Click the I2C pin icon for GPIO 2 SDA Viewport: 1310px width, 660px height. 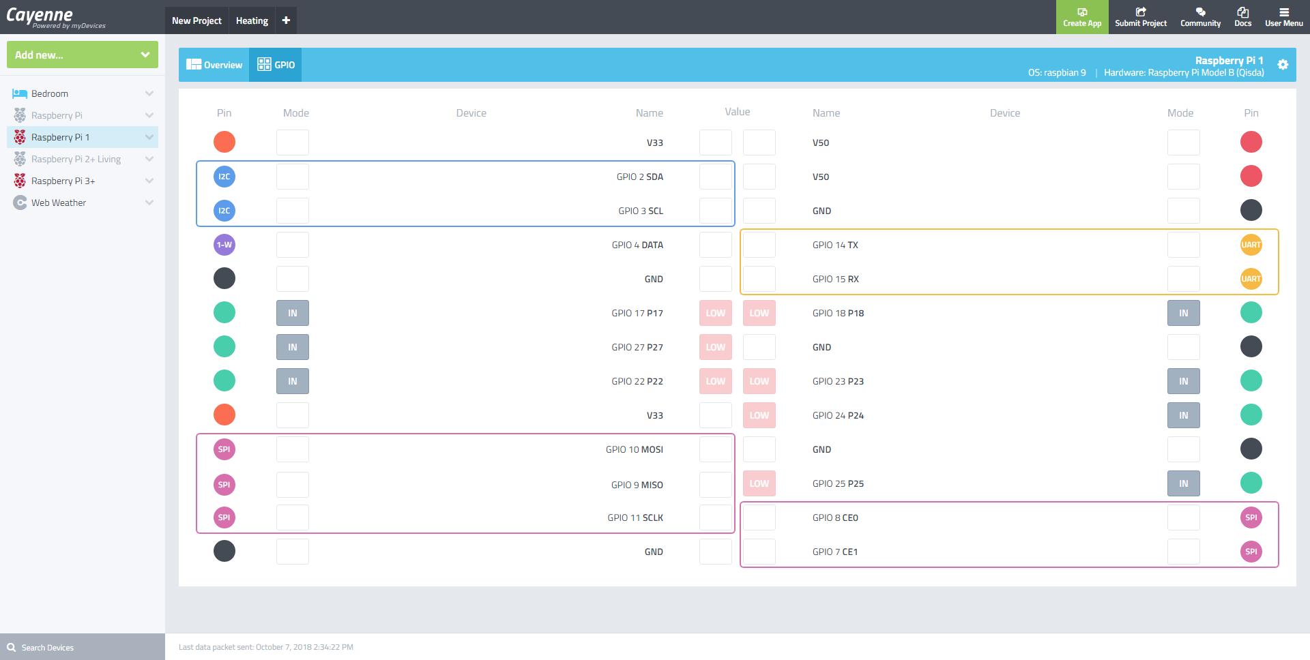click(224, 177)
